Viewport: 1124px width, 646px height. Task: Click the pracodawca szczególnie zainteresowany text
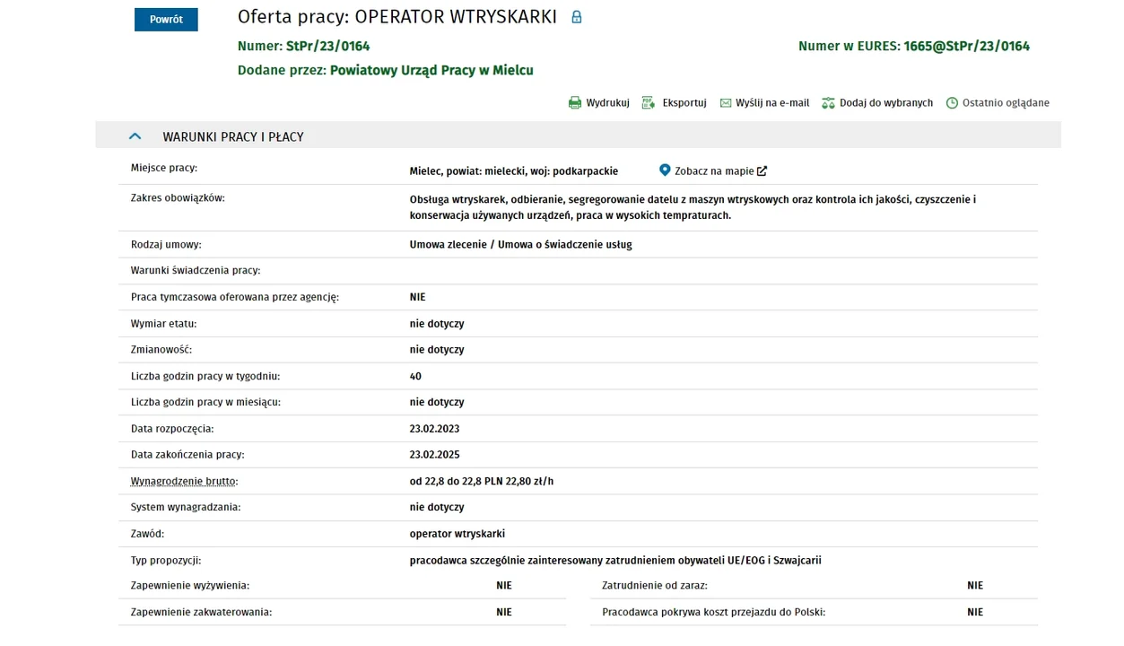[x=615, y=561]
